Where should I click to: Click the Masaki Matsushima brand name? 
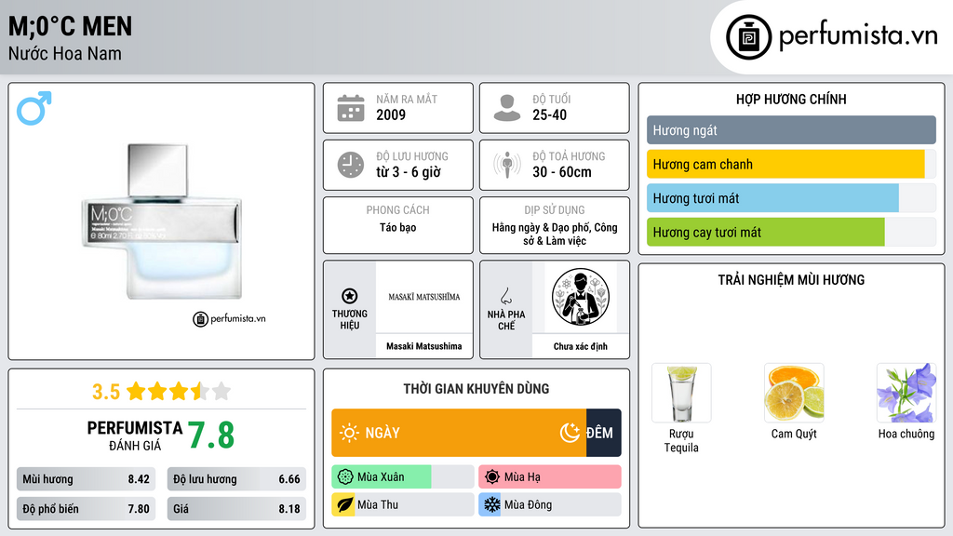click(x=424, y=346)
